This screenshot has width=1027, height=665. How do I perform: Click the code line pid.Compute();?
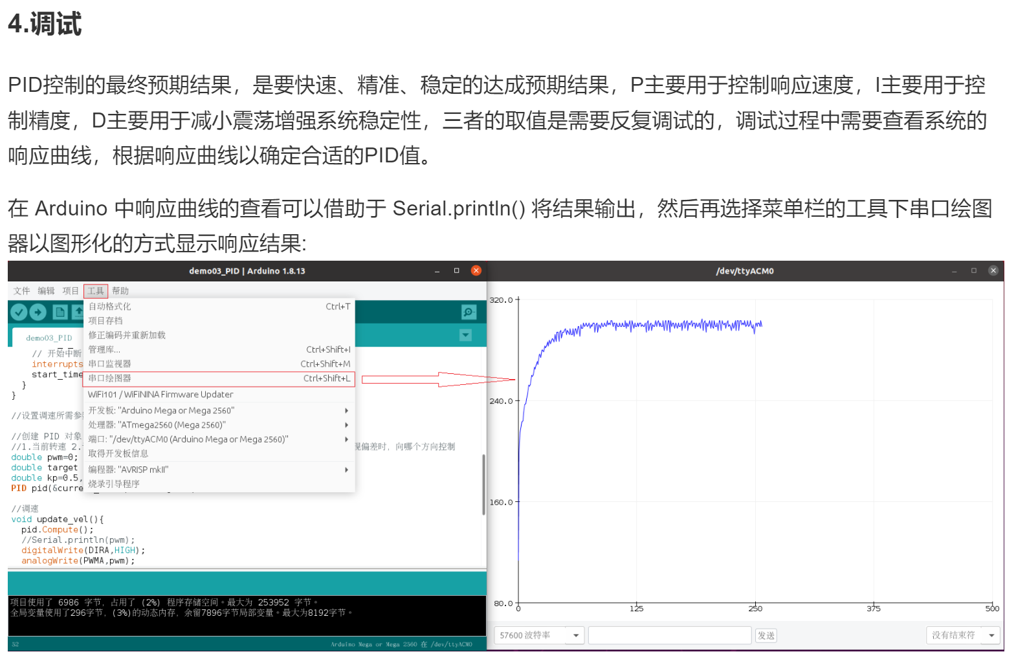click(x=58, y=530)
